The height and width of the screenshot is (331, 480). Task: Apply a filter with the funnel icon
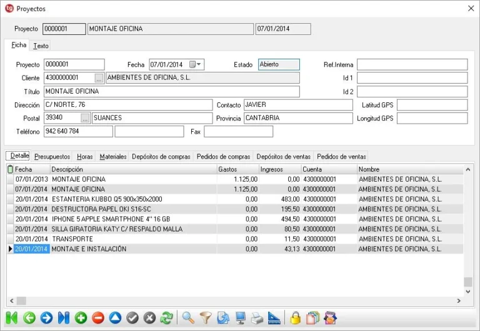(x=206, y=318)
